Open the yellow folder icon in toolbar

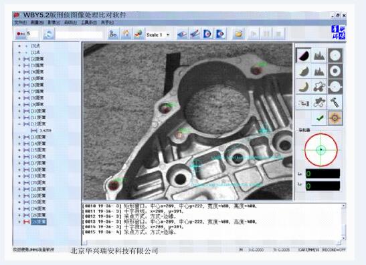[238, 34]
